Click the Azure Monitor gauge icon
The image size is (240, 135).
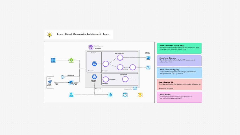click(125, 95)
